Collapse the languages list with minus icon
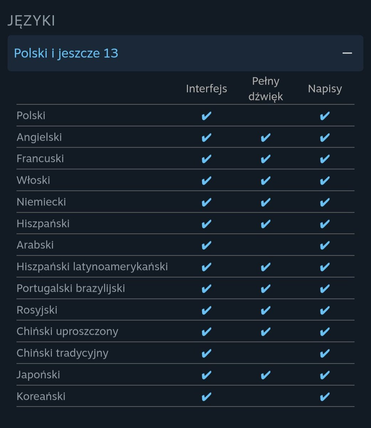This screenshot has width=371, height=428. coord(347,53)
